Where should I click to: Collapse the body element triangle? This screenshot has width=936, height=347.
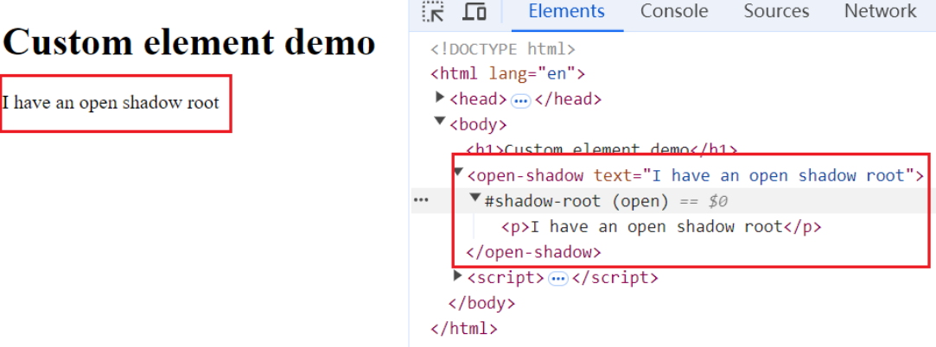[x=441, y=121]
